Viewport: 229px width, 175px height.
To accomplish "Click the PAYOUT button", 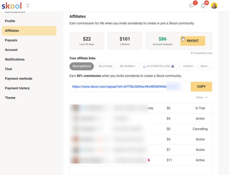I will point(193,41).
